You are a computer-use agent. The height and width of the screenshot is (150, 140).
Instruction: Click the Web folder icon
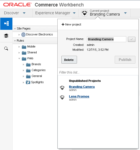tap(24, 59)
